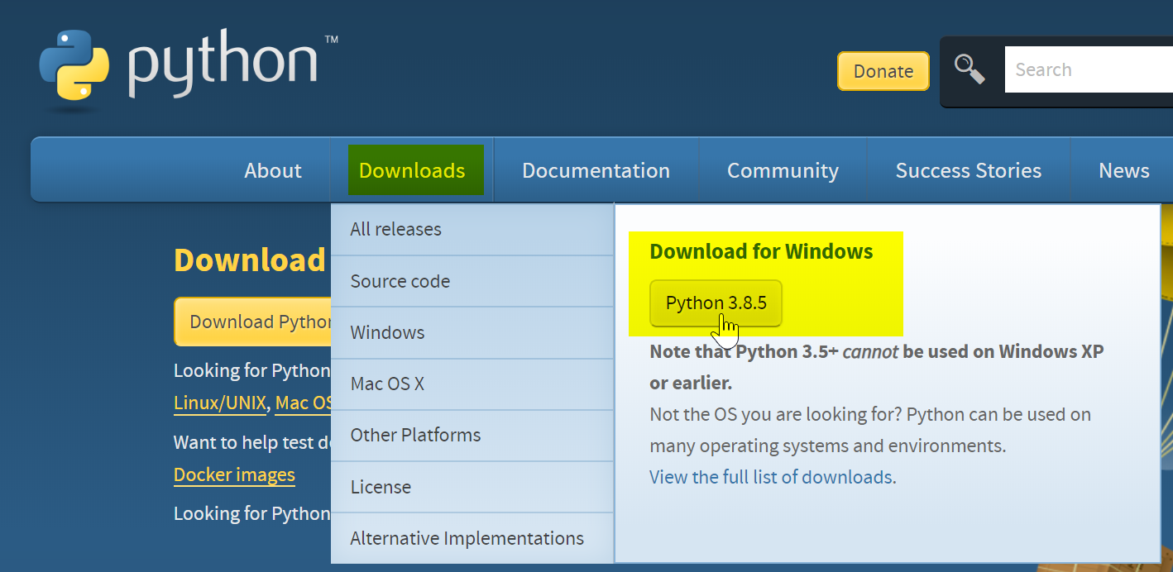Open the Docker images link
The image size is (1173, 572).
(x=234, y=474)
